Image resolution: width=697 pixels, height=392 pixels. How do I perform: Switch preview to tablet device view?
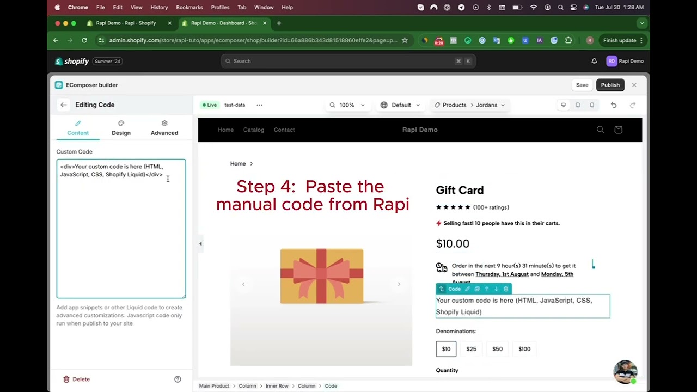[578, 105]
